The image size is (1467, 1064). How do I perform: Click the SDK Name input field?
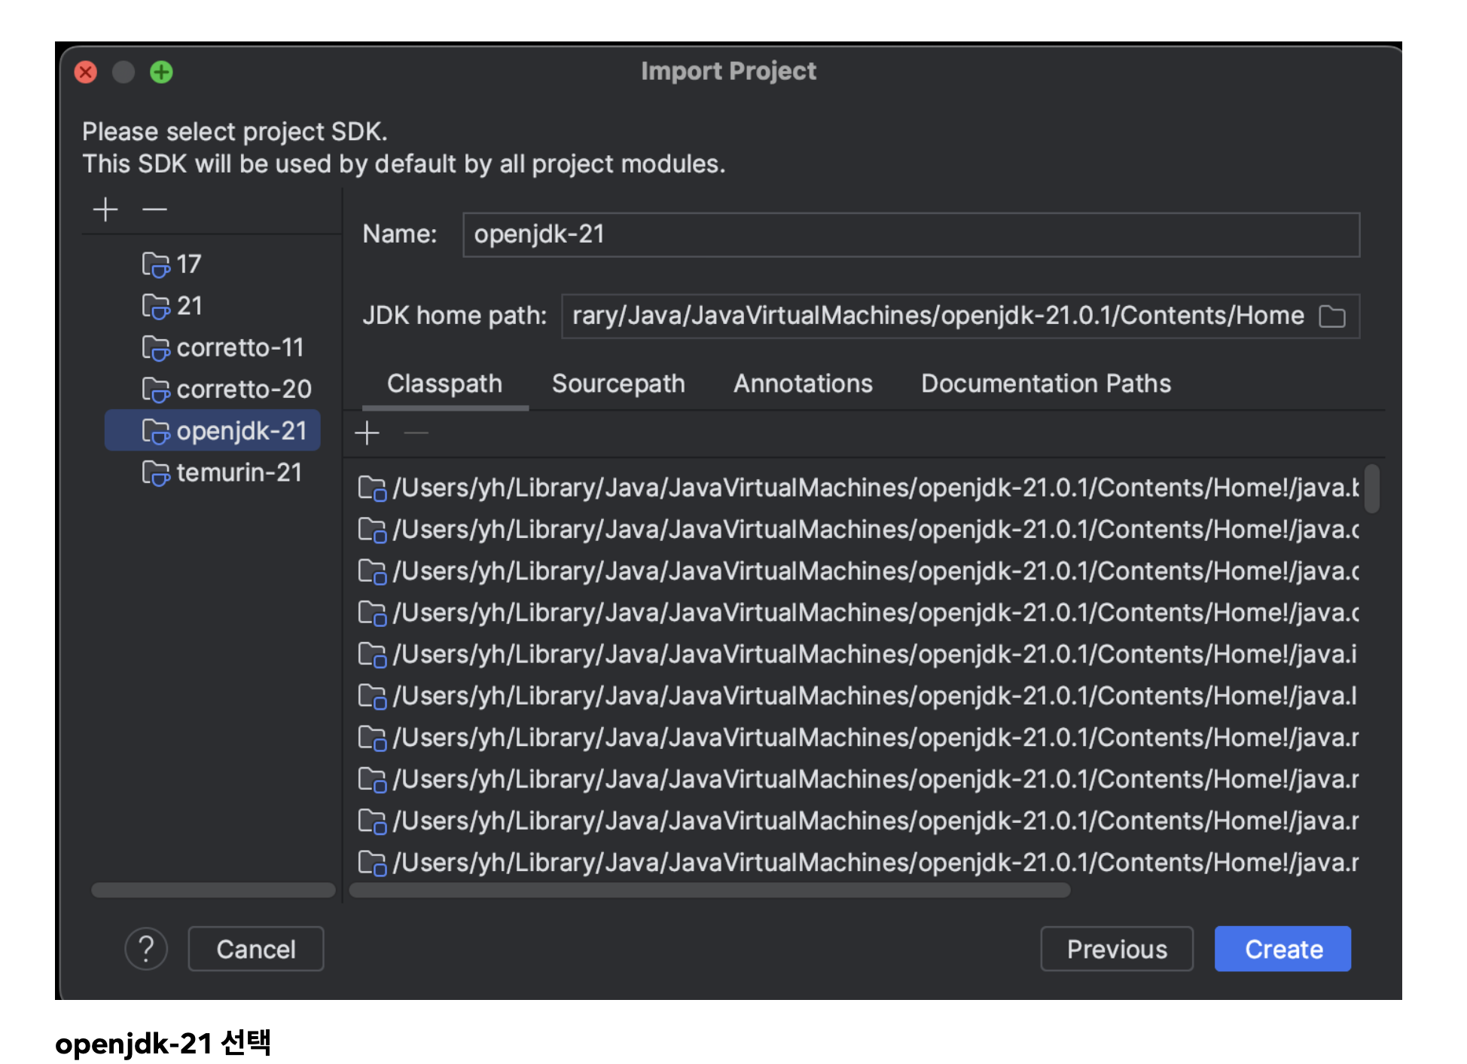[910, 234]
